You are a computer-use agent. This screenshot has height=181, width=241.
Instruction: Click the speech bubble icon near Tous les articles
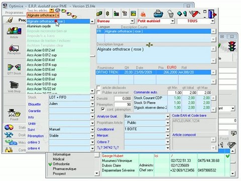[58, 11]
